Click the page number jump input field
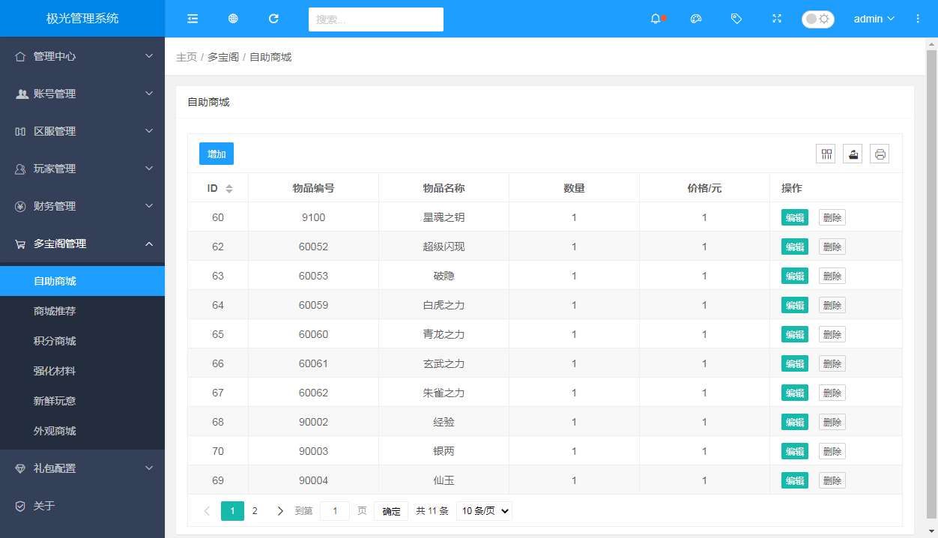Viewport: 938px width, 538px height. pos(335,511)
